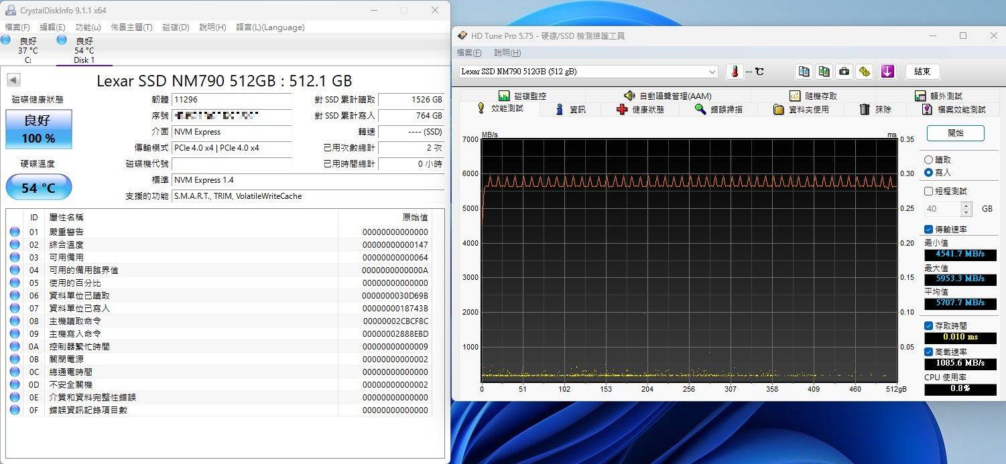Select the 0A 控制器繁忙時間 row text

pyautogui.click(x=80, y=346)
